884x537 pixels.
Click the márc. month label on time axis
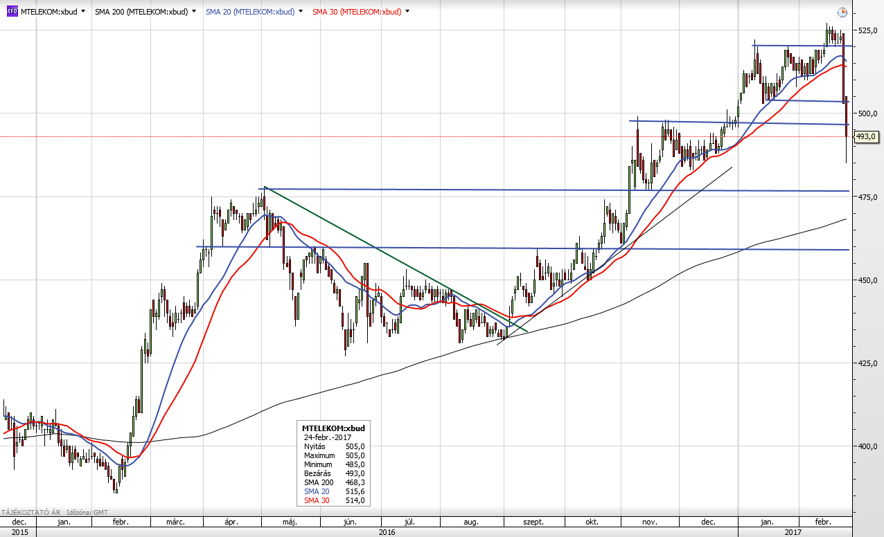(x=177, y=522)
